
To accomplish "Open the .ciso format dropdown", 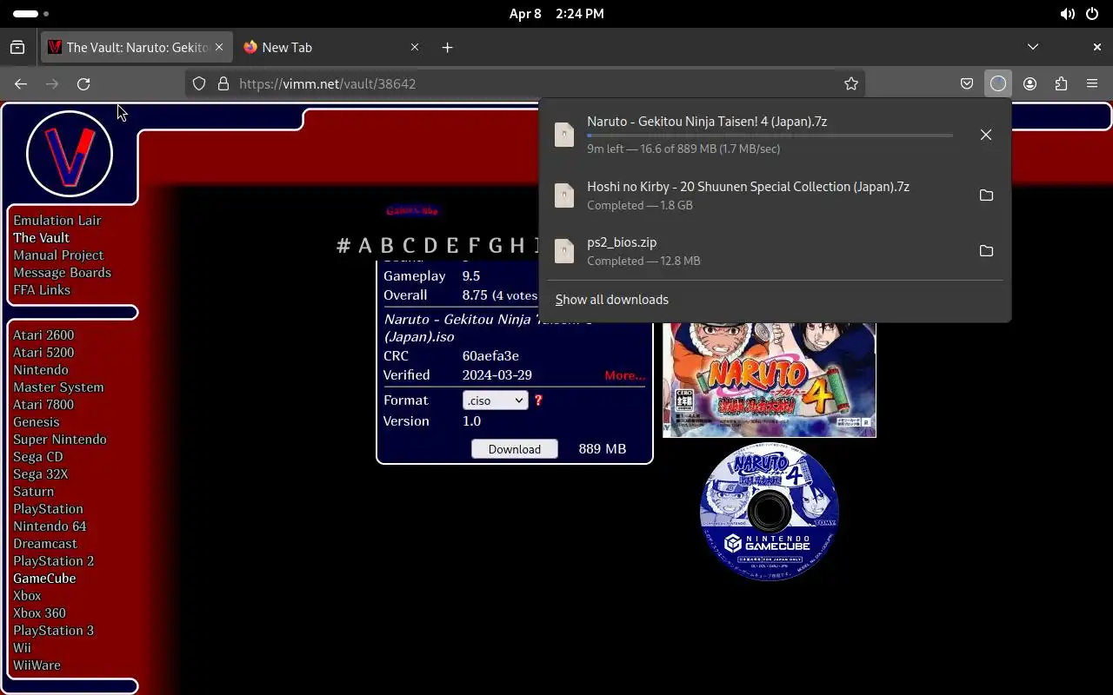I will click(x=495, y=400).
